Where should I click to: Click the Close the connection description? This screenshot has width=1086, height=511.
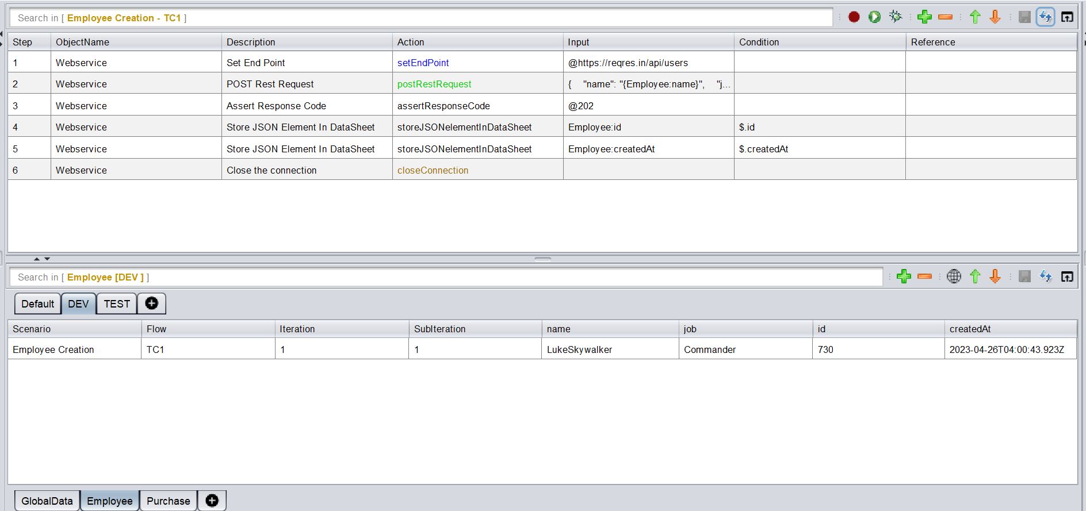[x=307, y=170]
